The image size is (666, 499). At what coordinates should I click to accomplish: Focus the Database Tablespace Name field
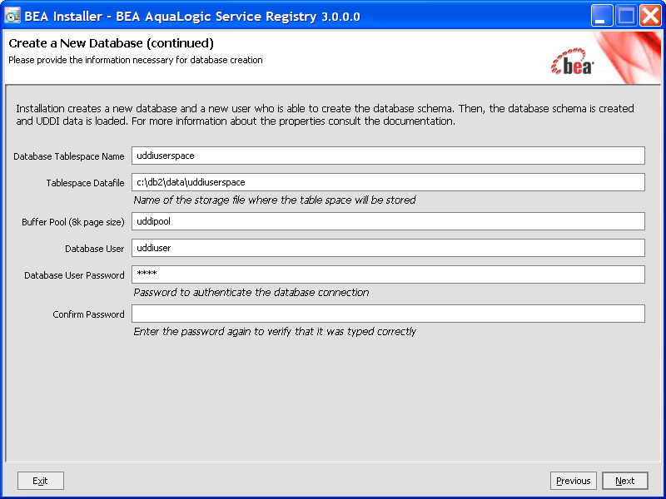coord(388,156)
